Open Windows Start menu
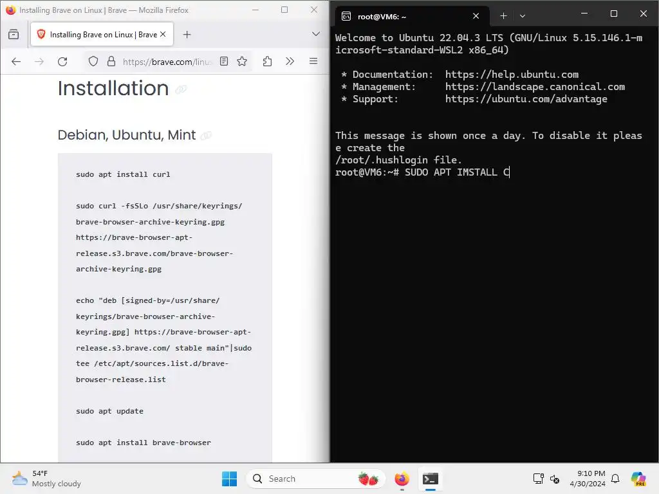 (x=230, y=479)
